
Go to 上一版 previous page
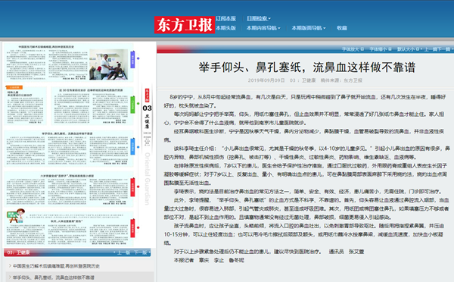pos(123,252)
